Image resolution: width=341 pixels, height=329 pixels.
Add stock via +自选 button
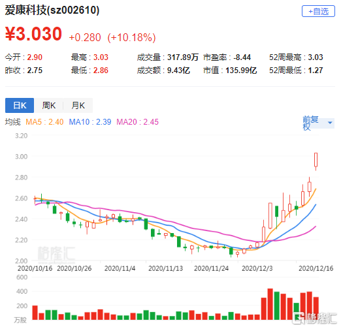318,11
